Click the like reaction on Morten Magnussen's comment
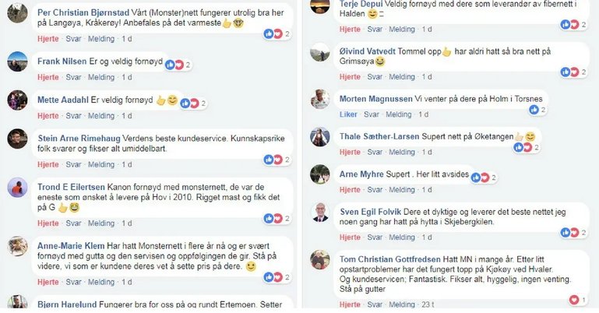The image size is (599, 313). 534,110
